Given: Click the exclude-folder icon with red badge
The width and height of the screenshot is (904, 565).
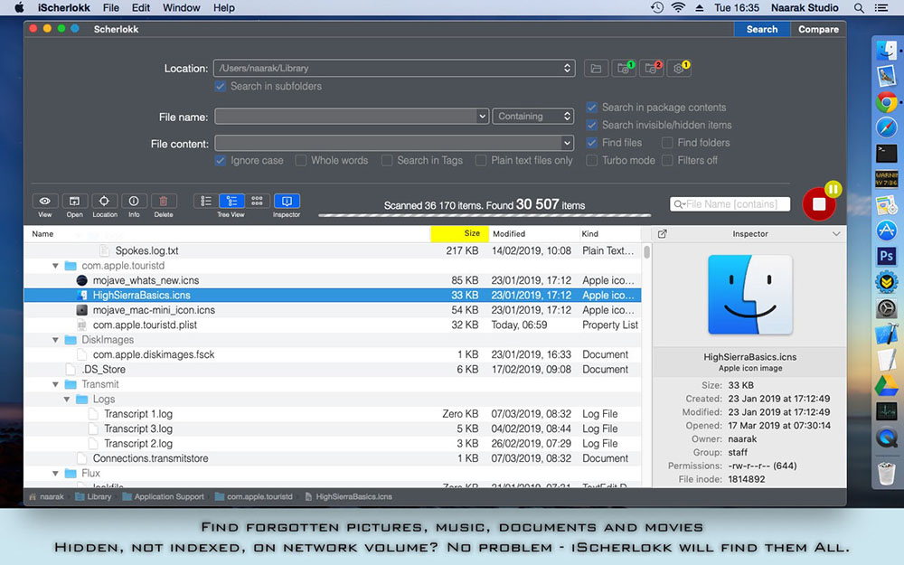Looking at the screenshot, I should click(x=652, y=69).
